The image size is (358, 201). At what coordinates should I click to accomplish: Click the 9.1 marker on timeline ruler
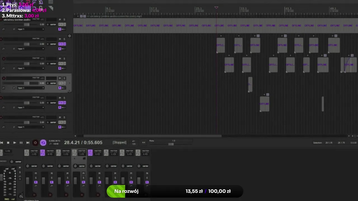(x=109, y=9)
